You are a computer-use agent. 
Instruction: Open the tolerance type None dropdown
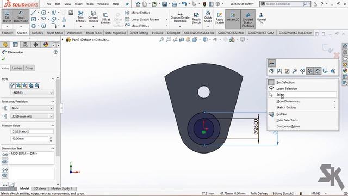(32, 108)
